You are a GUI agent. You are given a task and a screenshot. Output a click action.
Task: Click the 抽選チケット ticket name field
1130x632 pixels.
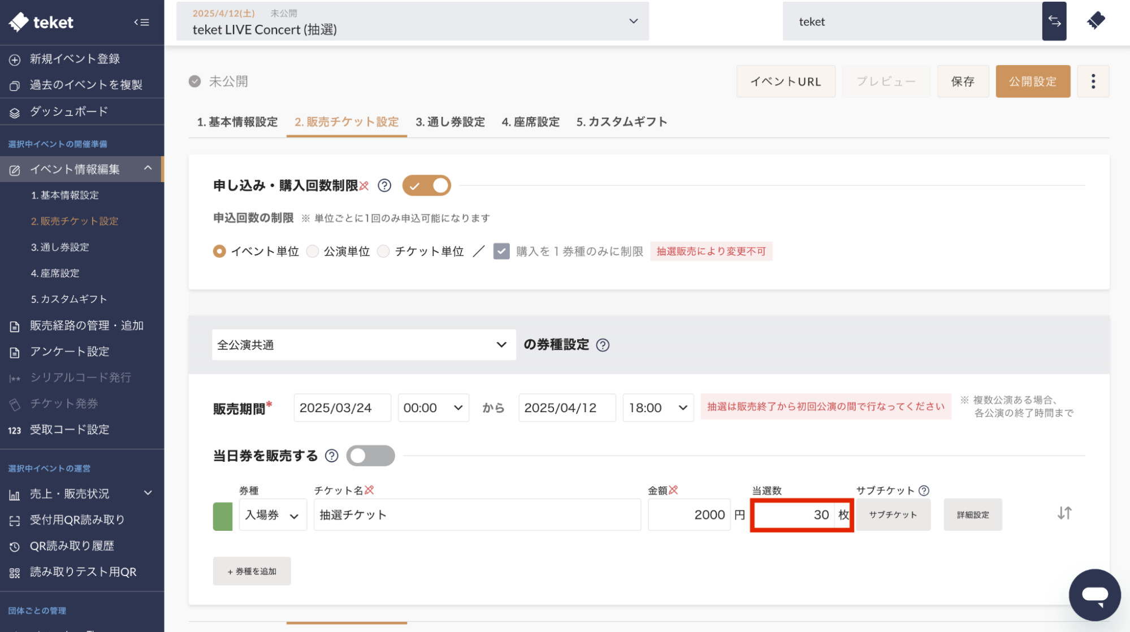[478, 514]
